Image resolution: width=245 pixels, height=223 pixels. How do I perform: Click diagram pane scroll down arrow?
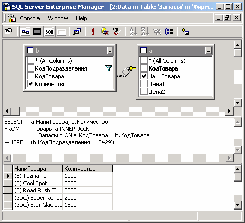[x=237, y=103]
